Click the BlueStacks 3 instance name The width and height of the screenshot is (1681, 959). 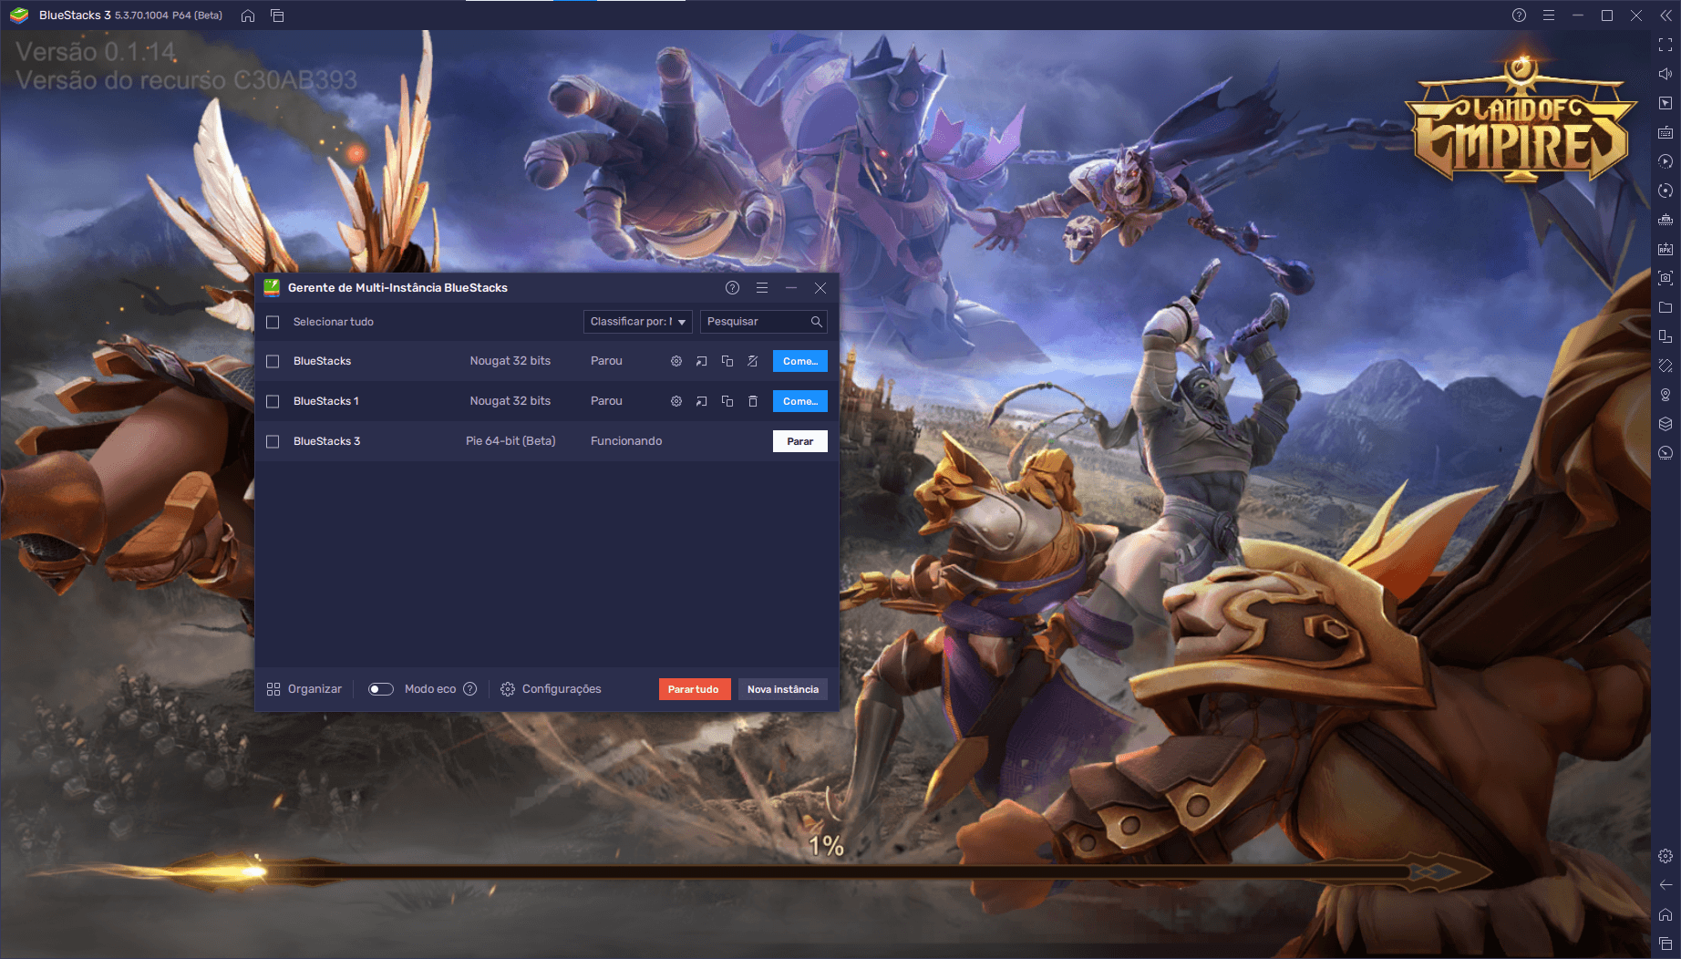click(x=327, y=441)
